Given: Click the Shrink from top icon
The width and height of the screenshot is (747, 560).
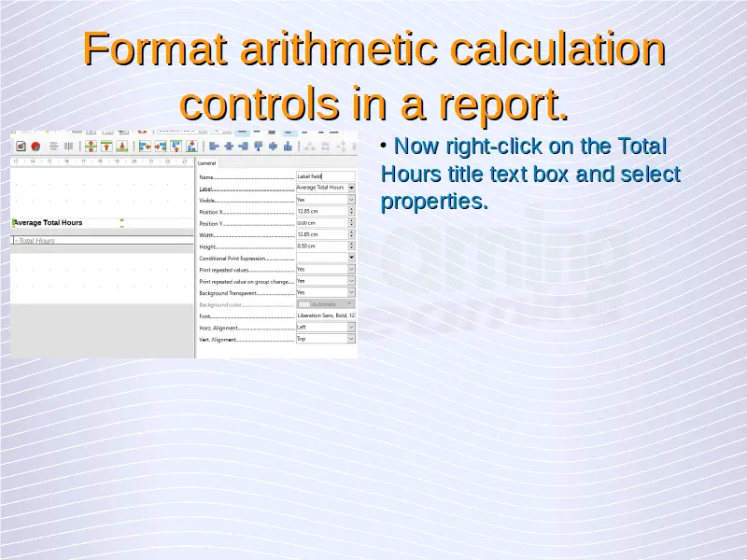Looking at the screenshot, I should click(106, 147).
